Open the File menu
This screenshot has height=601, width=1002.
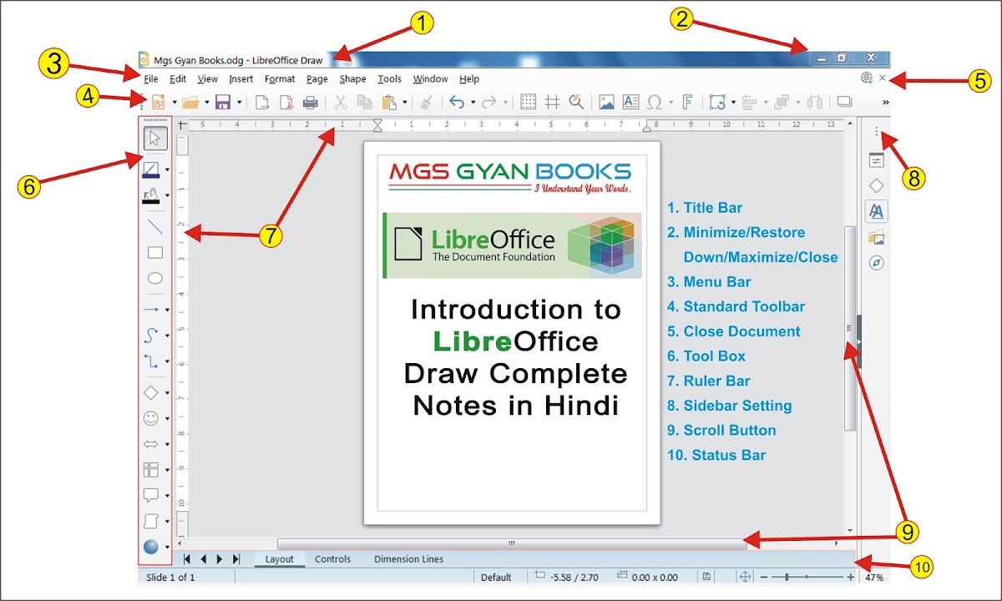(x=150, y=79)
